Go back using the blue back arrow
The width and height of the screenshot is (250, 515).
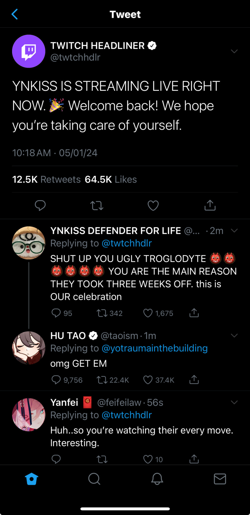(x=15, y=14)
